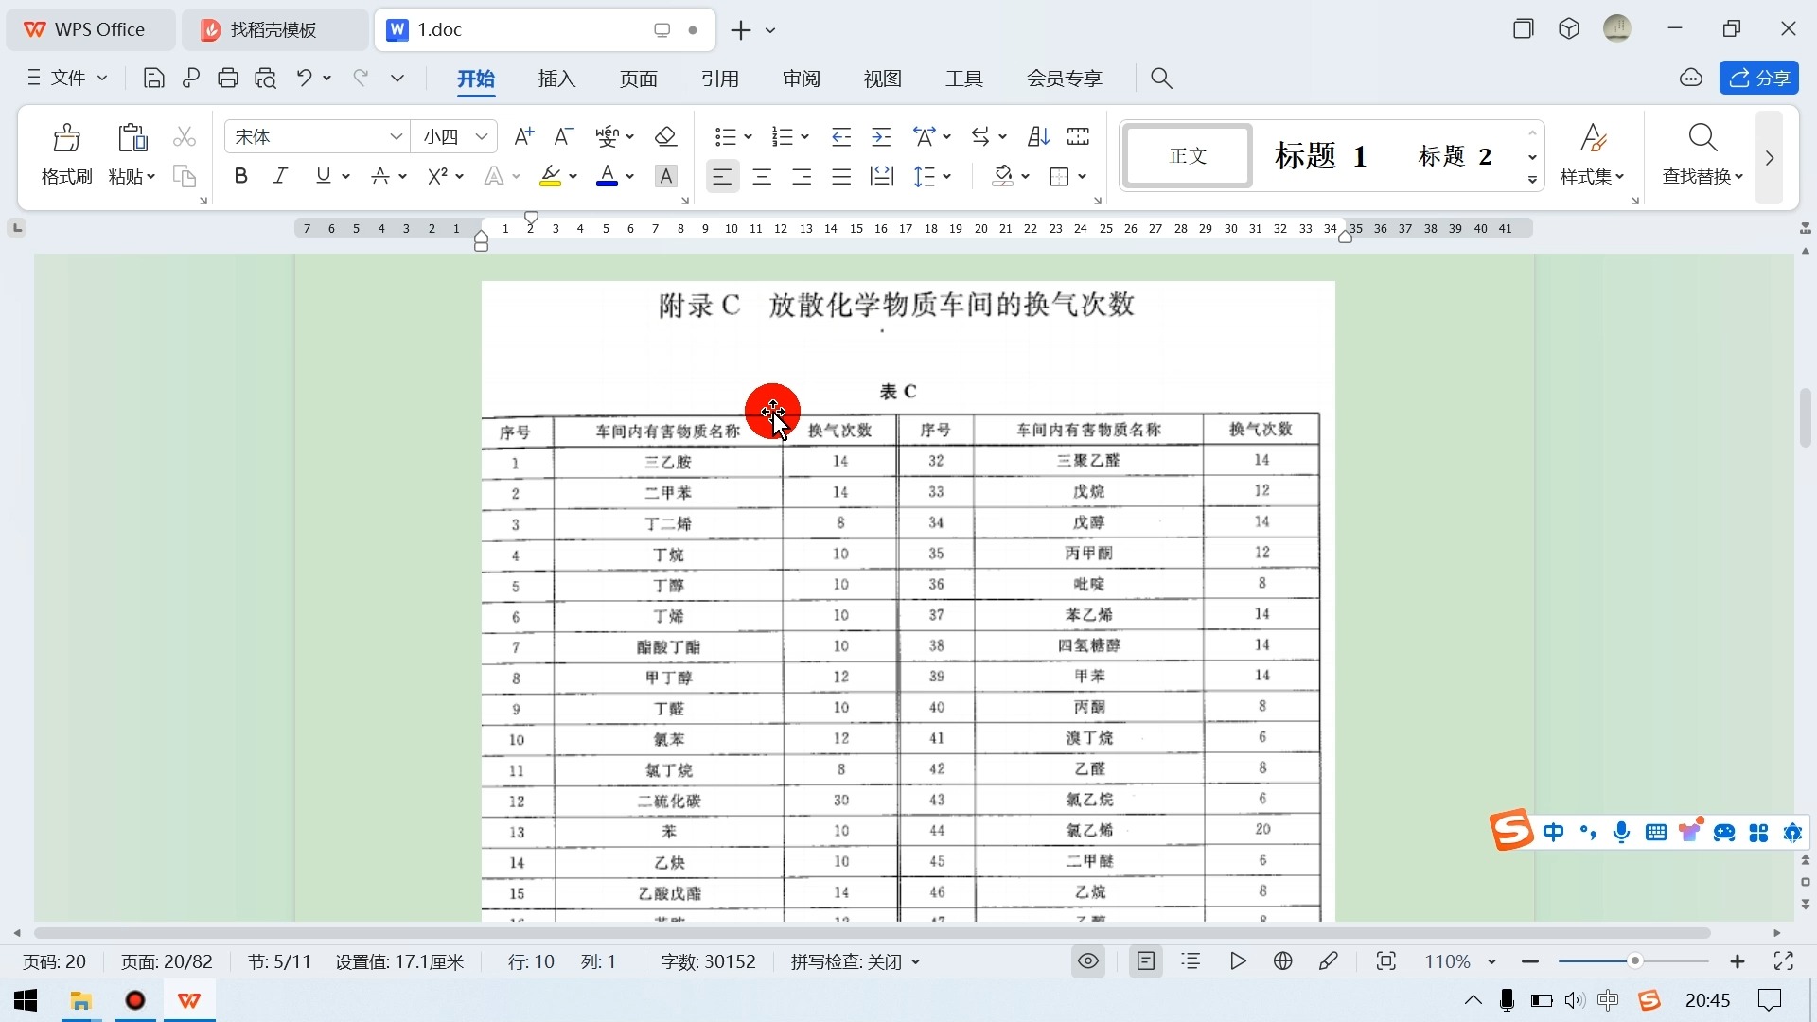1817x1022 pixels.
Task: Expand spell check 拼写检查 dropdown
Action: point(915,961)
